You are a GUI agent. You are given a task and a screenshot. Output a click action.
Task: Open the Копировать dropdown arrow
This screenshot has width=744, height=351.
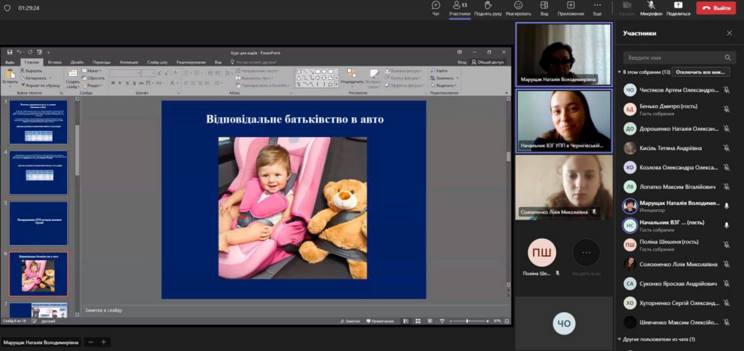50,78
